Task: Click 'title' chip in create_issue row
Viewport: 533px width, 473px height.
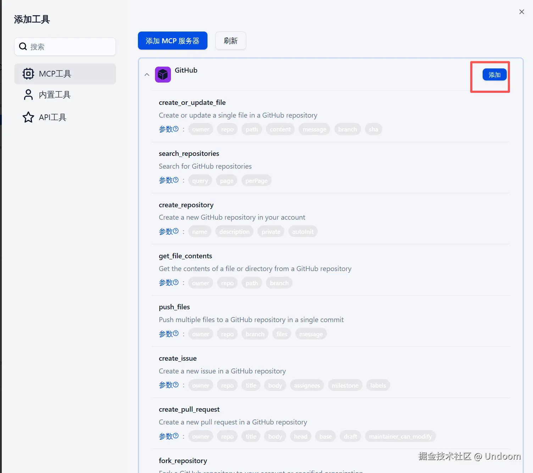Action: pyautogui.click(x=251, y=385)
